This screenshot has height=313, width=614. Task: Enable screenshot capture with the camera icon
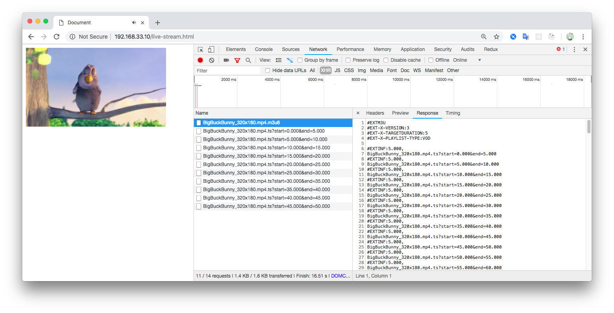[x=227, y=60]
